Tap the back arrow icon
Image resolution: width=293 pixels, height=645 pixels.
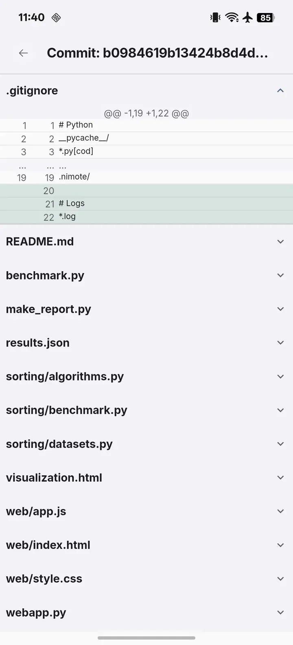tap(24, 53)
